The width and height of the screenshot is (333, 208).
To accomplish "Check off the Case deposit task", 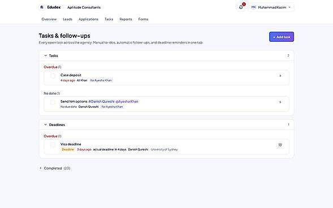I will pos(53,76).
